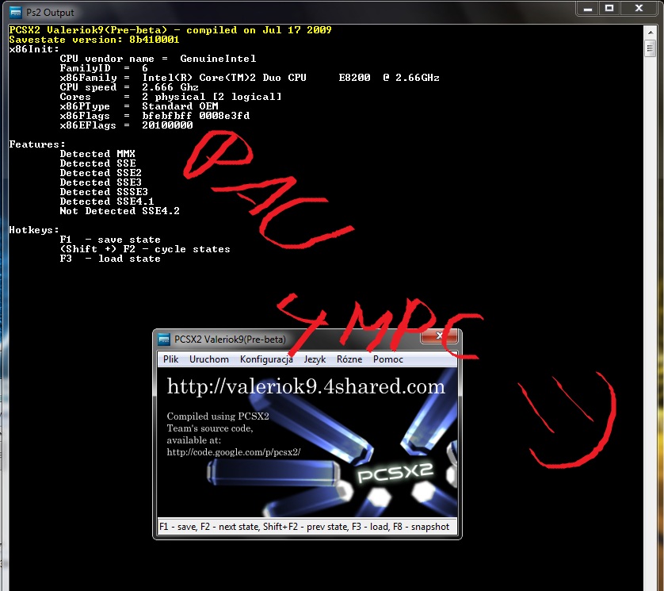Viewport: 664px width, 591px height.
Task: Click the 'Cores = 2 physical' line
Action: pos(170,97)
